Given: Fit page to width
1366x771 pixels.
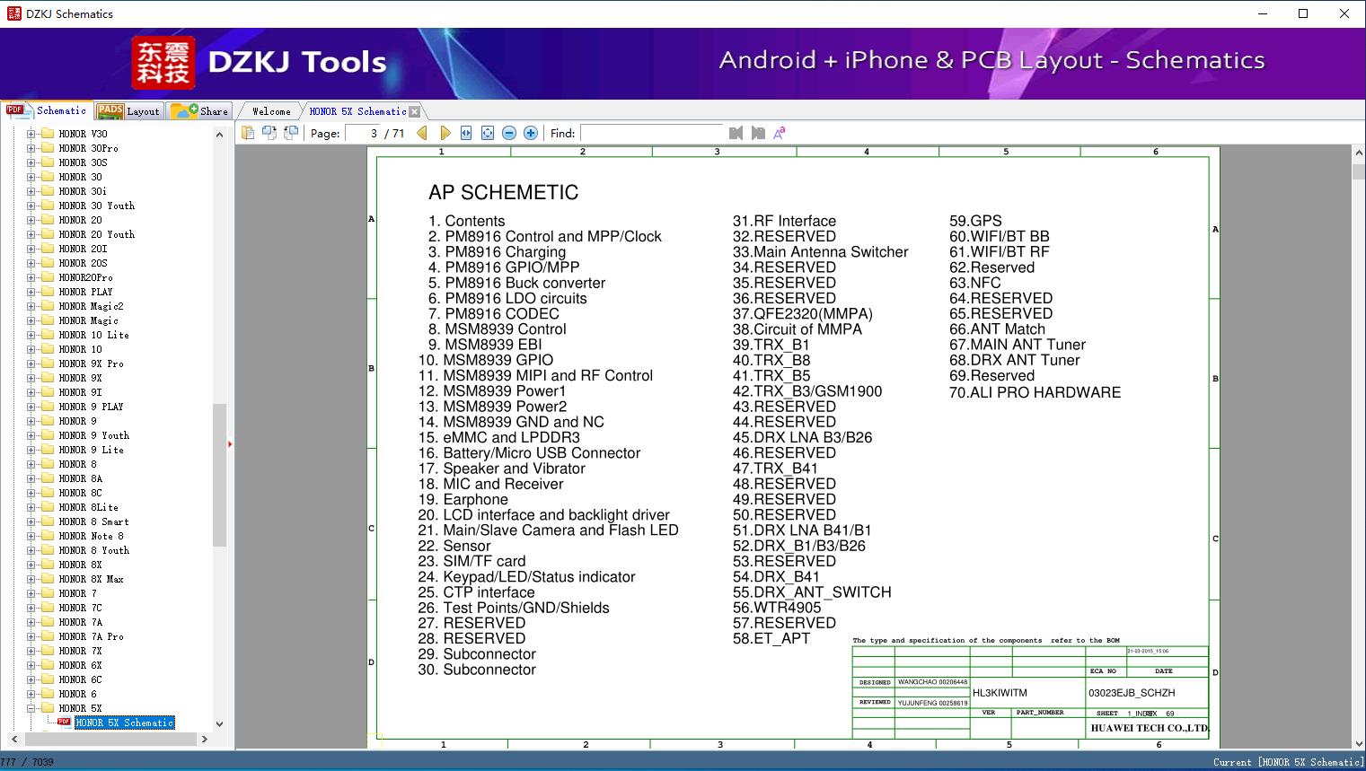Looking at the screenshot, I should pos(466,133).
